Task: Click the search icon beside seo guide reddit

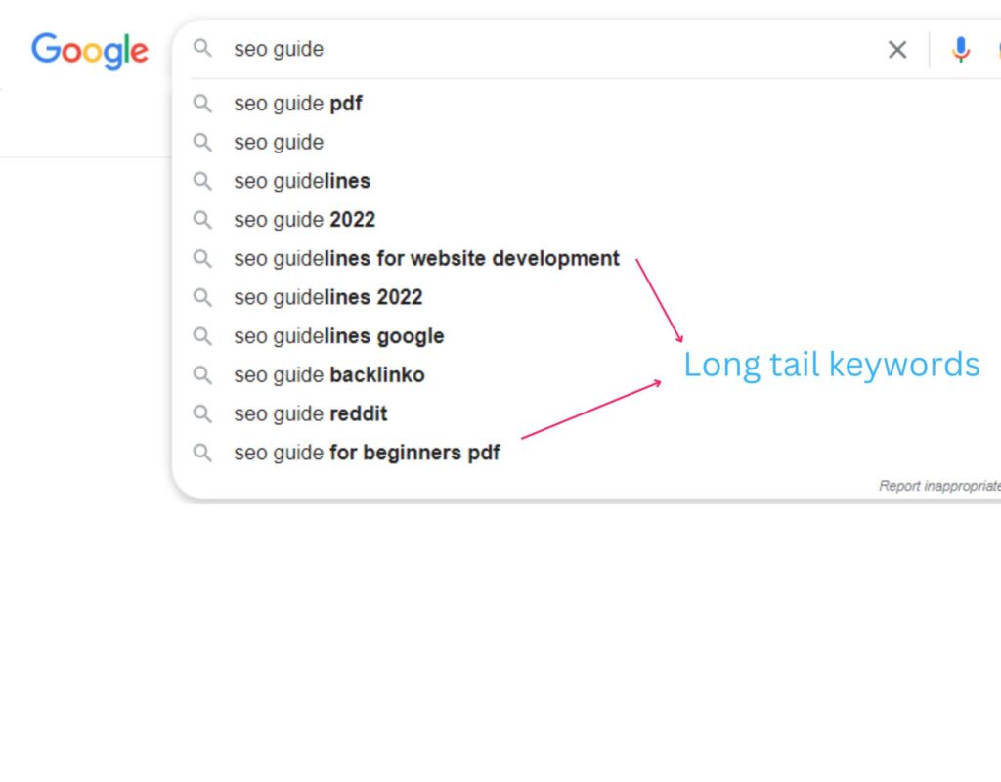Action: [202, 413]
